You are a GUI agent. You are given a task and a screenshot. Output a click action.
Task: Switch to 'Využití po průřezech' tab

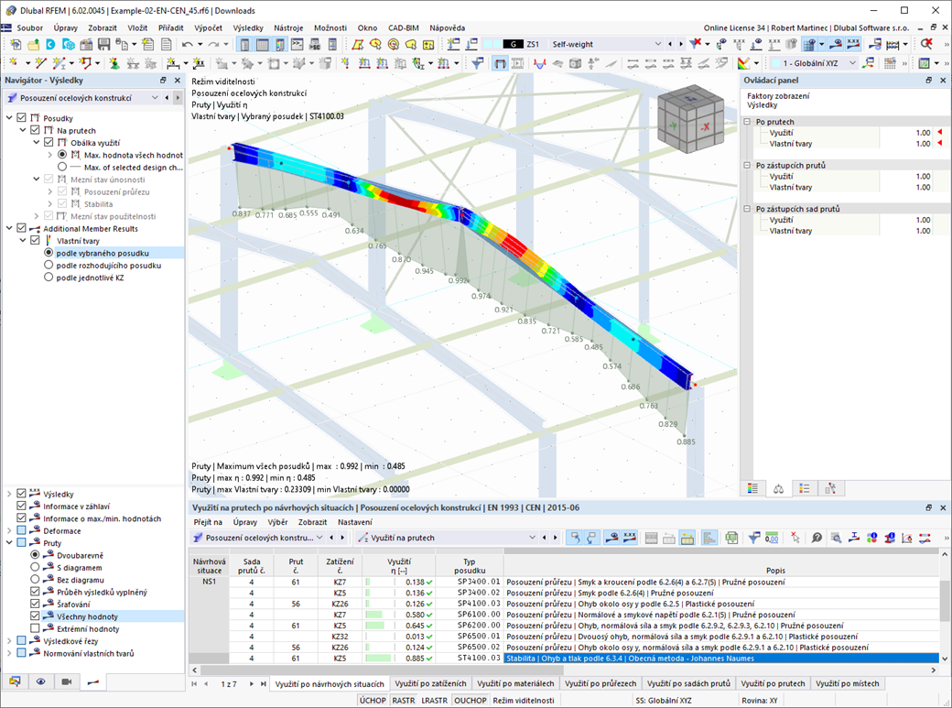click(x=600, y=683)
